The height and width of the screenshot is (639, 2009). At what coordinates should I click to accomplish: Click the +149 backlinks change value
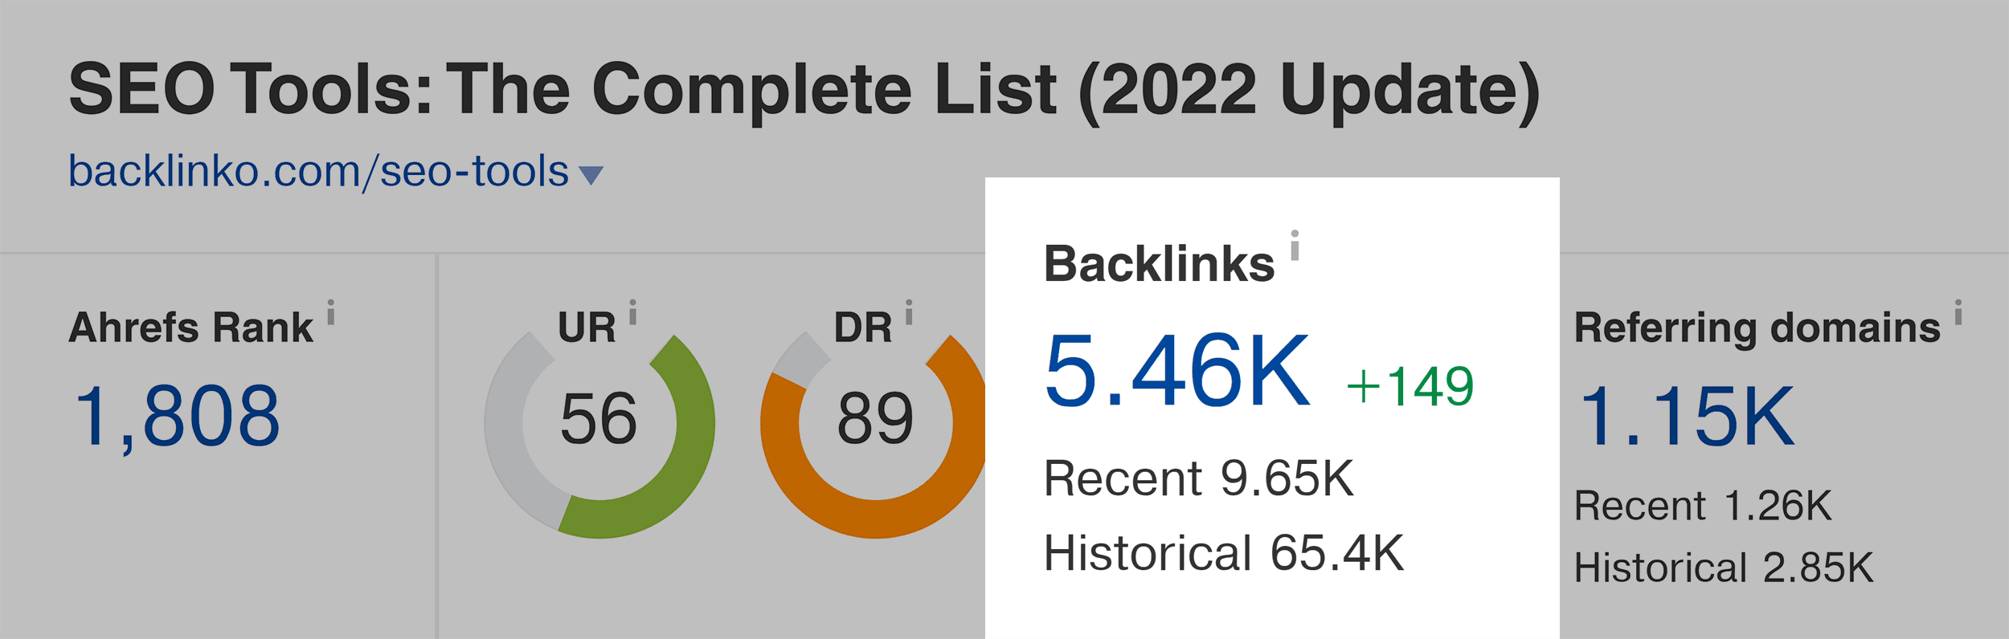tap(1410, 386)
